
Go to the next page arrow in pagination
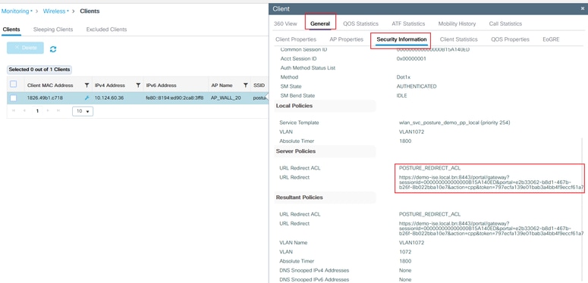click(48, 111)
